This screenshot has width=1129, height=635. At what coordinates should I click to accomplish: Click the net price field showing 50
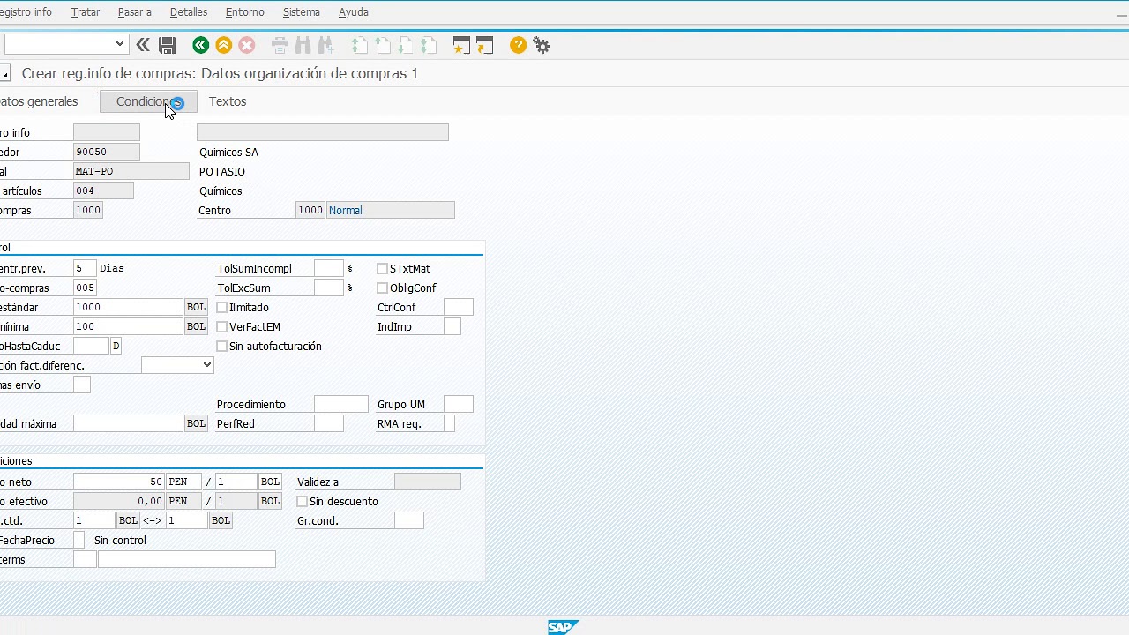(119, 482)
